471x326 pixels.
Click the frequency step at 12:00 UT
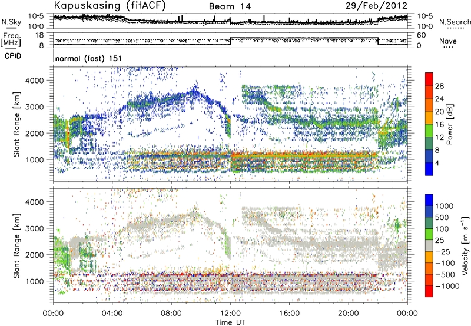click(231, 41)
